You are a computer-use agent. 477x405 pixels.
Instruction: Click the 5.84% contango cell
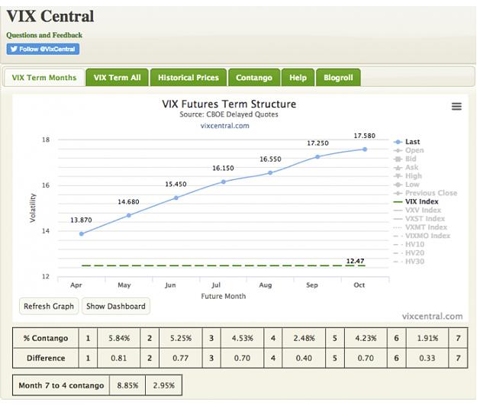point(119,338)
